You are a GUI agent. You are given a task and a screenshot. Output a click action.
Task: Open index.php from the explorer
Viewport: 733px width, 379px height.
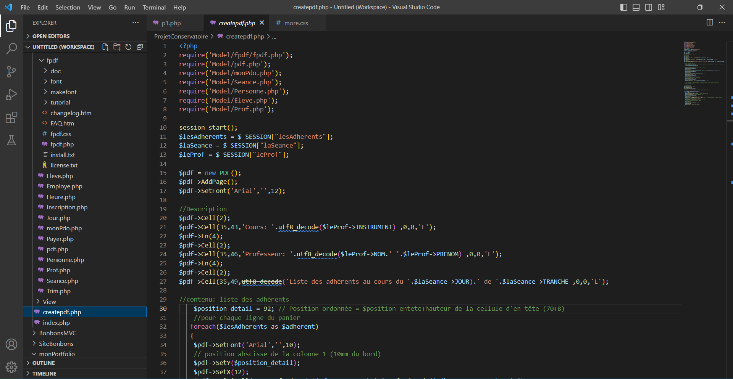pos(56,323)
